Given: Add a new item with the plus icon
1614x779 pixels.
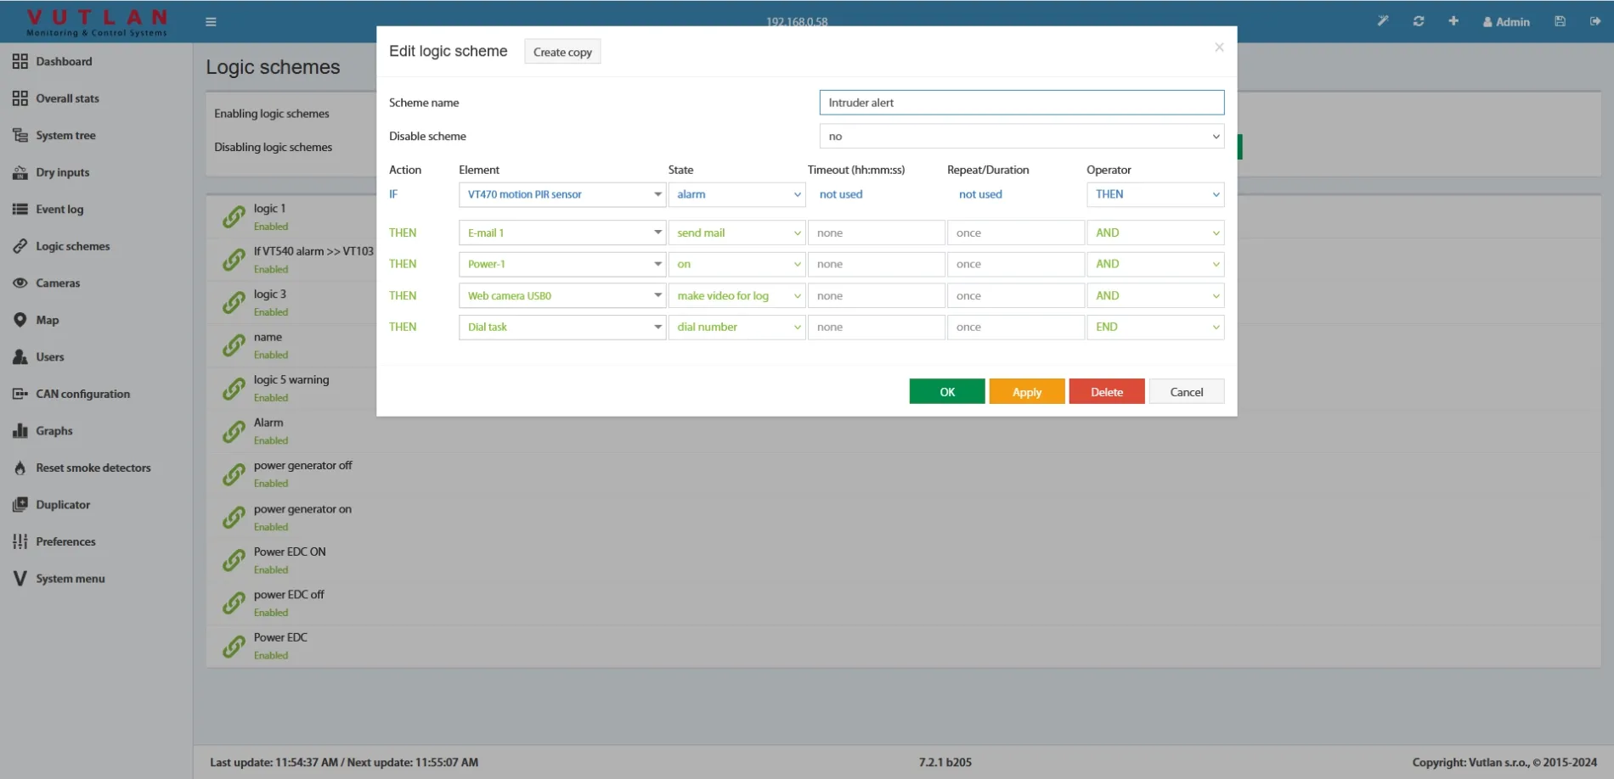Looking at the screenshot, I should [x=1453, y=21].
